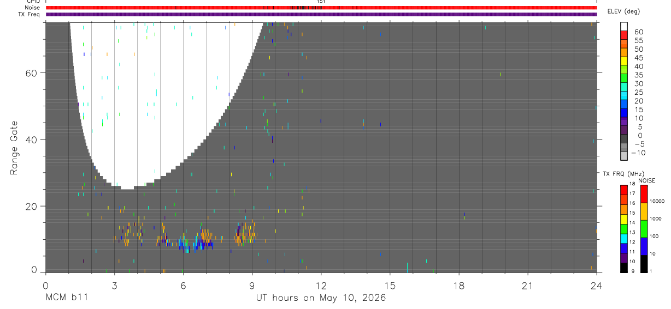Click ELEV swatch between 50 and 45

[x=624, y=52]
